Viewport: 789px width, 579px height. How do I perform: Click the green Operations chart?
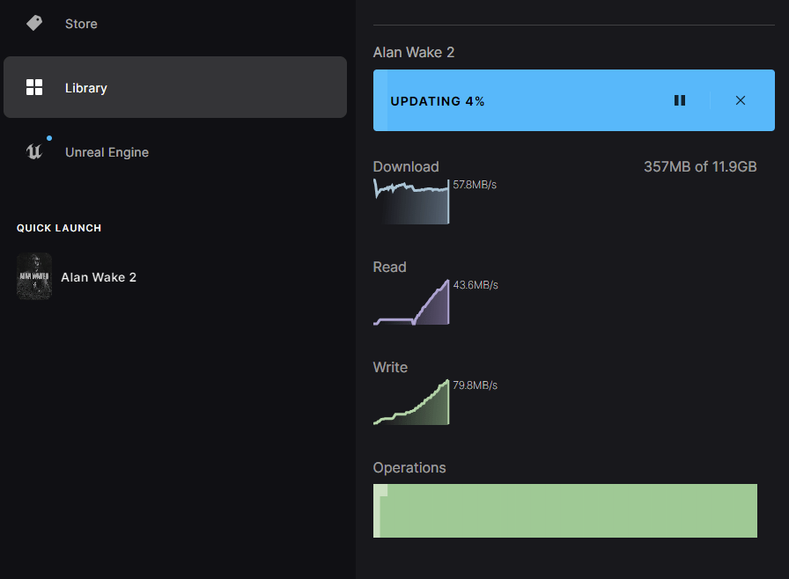click(x=565, y=510)
